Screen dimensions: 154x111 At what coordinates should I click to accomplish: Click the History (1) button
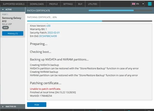click(13, 34)
